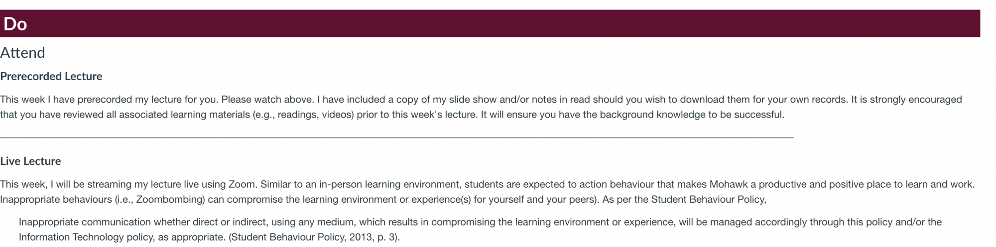Select the Do heading text
The width and height of the screenshot is (996, 247).
[x=15, y=24]
